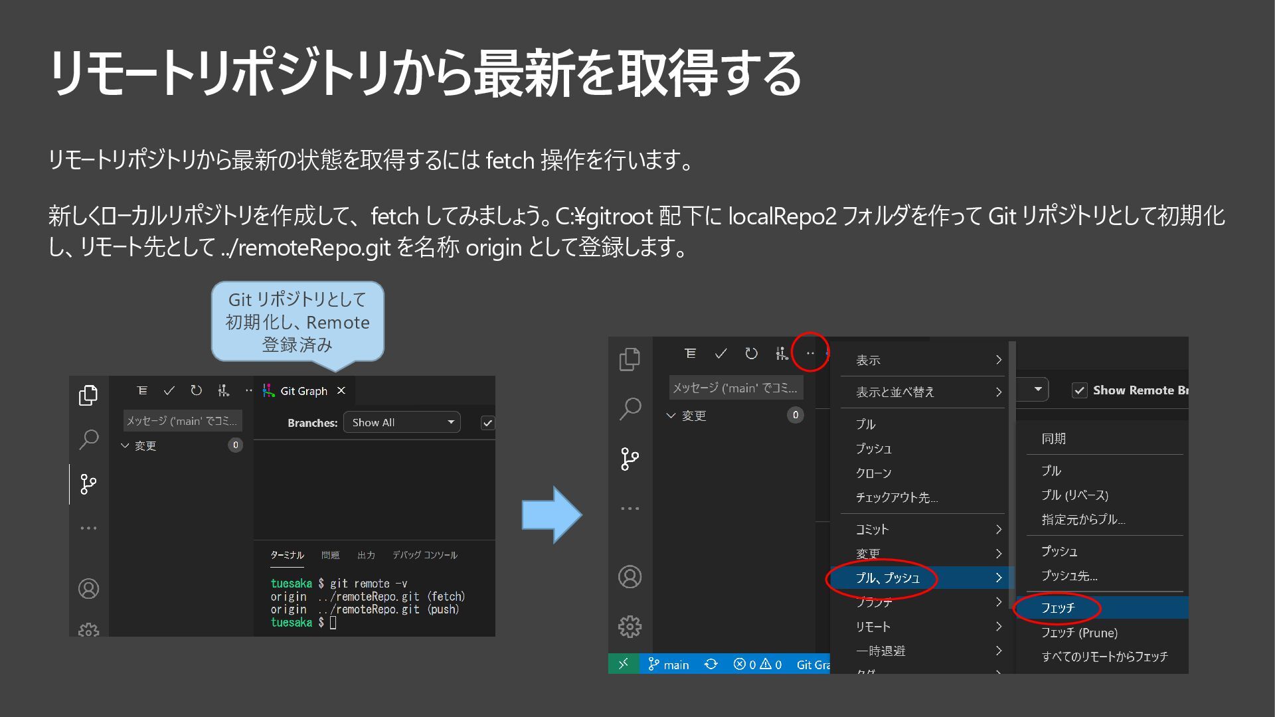The image size is (1275, 717).
Task: Click Explorer icon in left VS Code screenshot
Action: coord(88,396)
